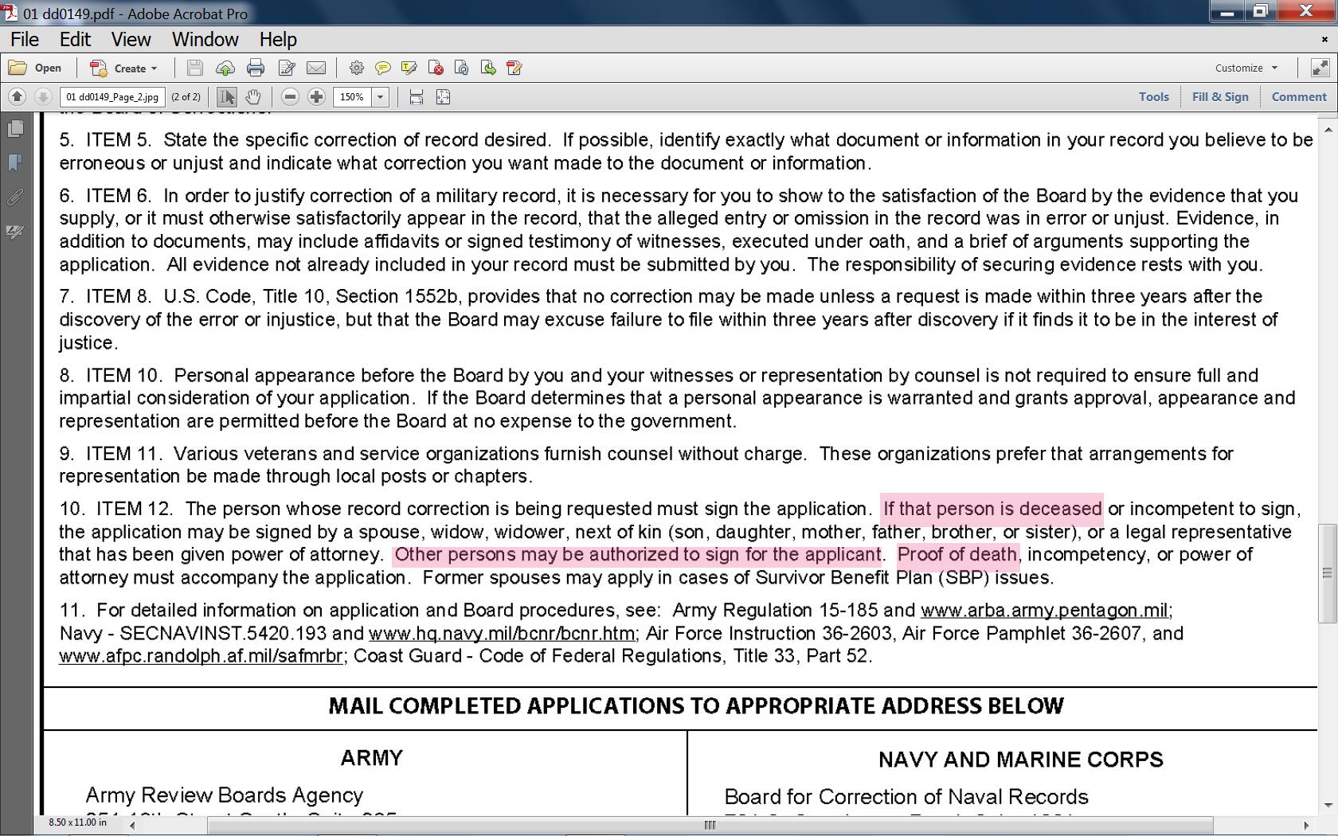The height and width of the screenshot is (836, 1338).
Task: Follow www.arba.army.pentagon.mil link
Action: [x=1044, y=611]
